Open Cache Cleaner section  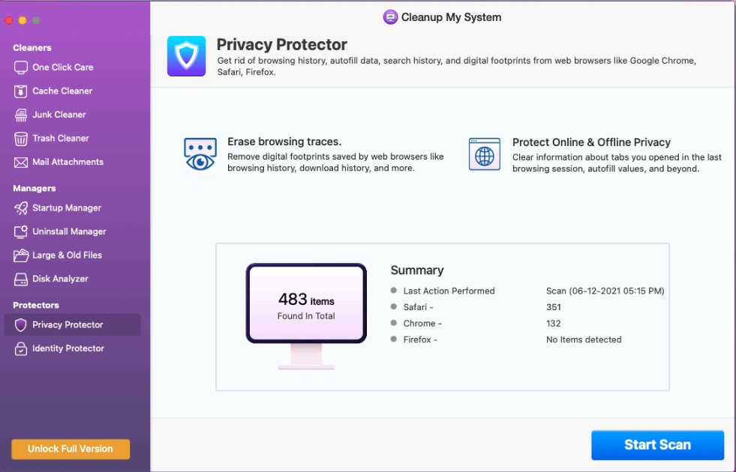point(62,91)
